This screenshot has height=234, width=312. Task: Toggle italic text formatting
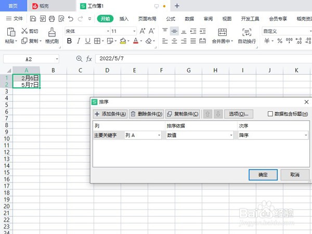click(79, 41)
